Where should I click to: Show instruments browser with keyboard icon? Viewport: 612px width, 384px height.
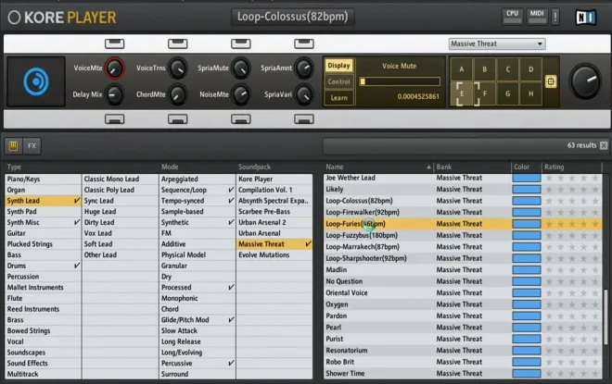click(x=13, y=146)
